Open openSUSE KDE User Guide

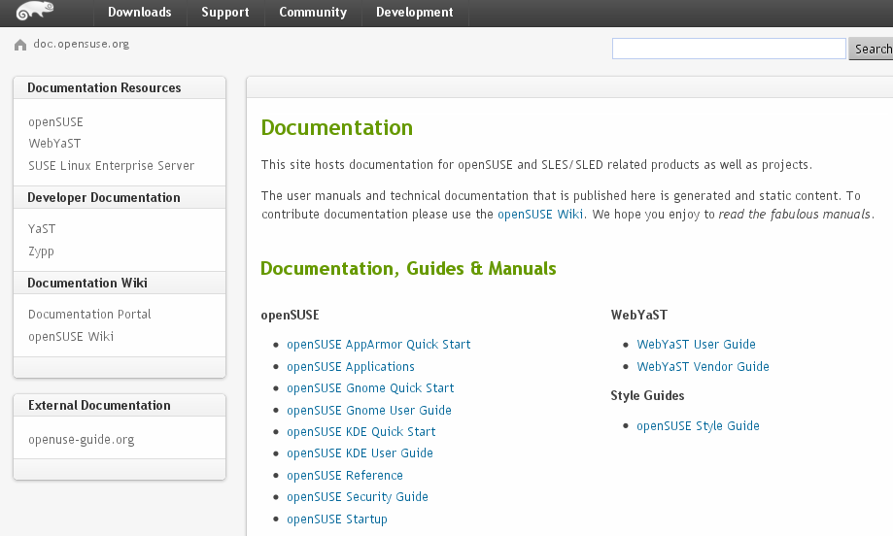point(360,453)
